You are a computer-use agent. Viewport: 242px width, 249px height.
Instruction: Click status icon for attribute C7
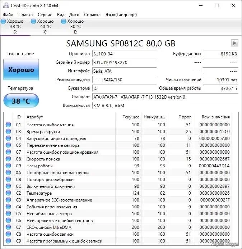click(x=8, y=227)
